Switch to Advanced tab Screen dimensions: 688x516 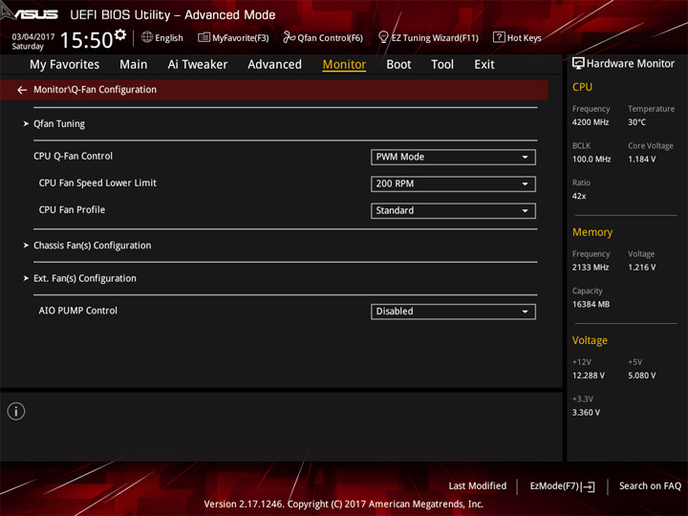(274, 65)
